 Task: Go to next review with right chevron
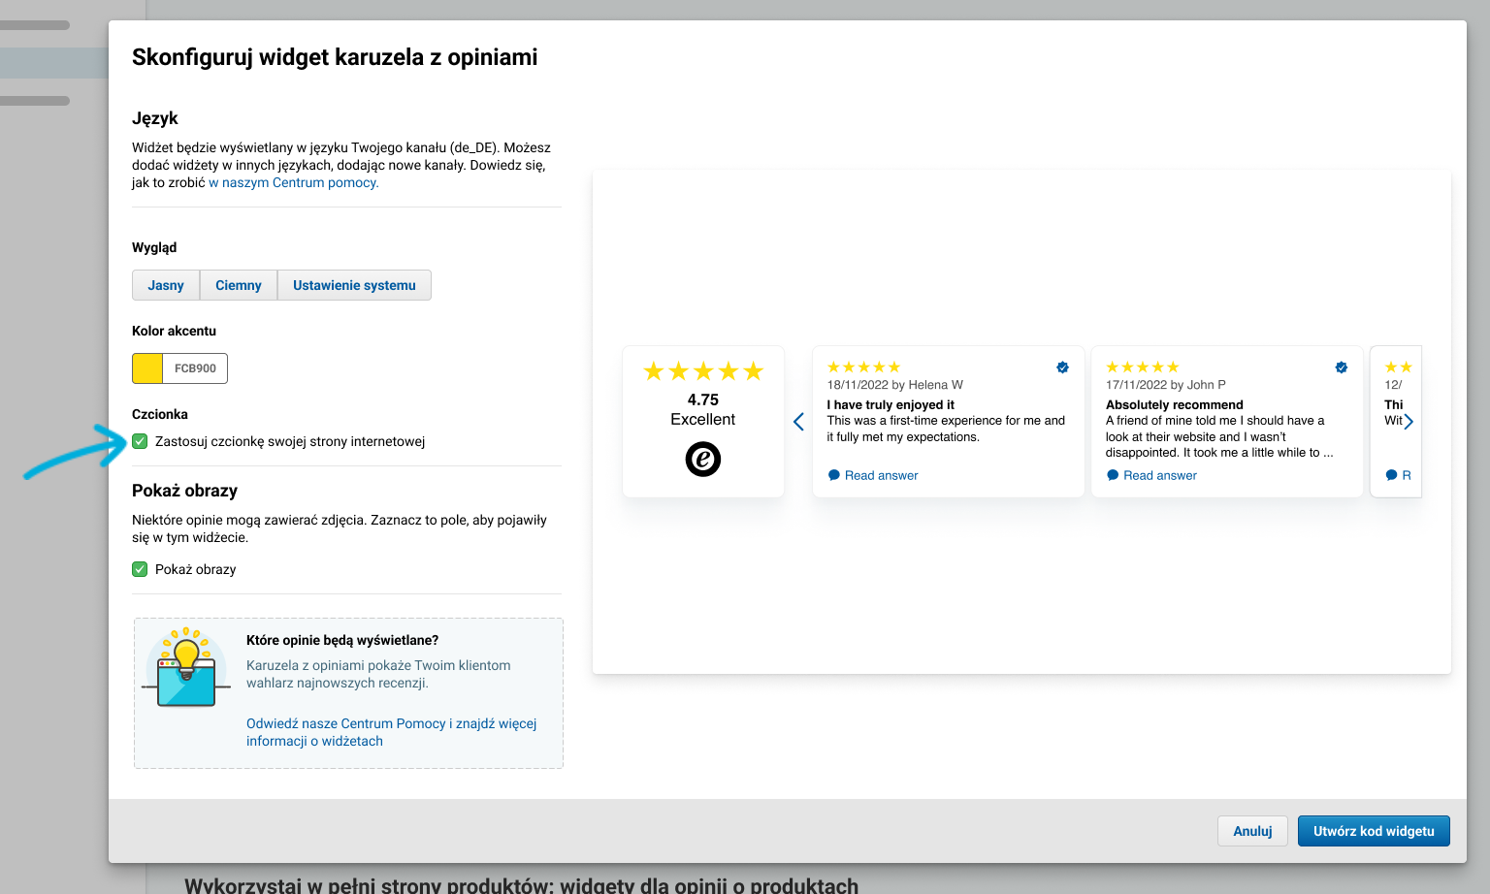(x=1409, y=422)
